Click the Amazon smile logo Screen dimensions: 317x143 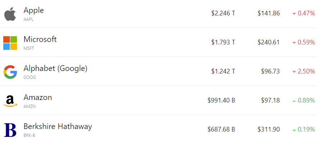point(10,101)
